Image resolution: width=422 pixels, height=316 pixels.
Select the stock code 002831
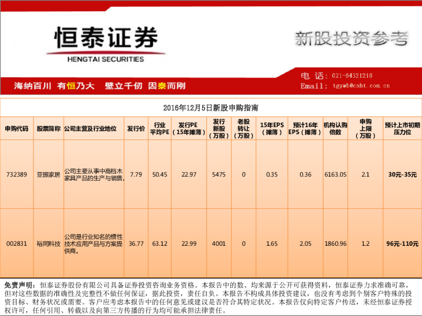16,243
